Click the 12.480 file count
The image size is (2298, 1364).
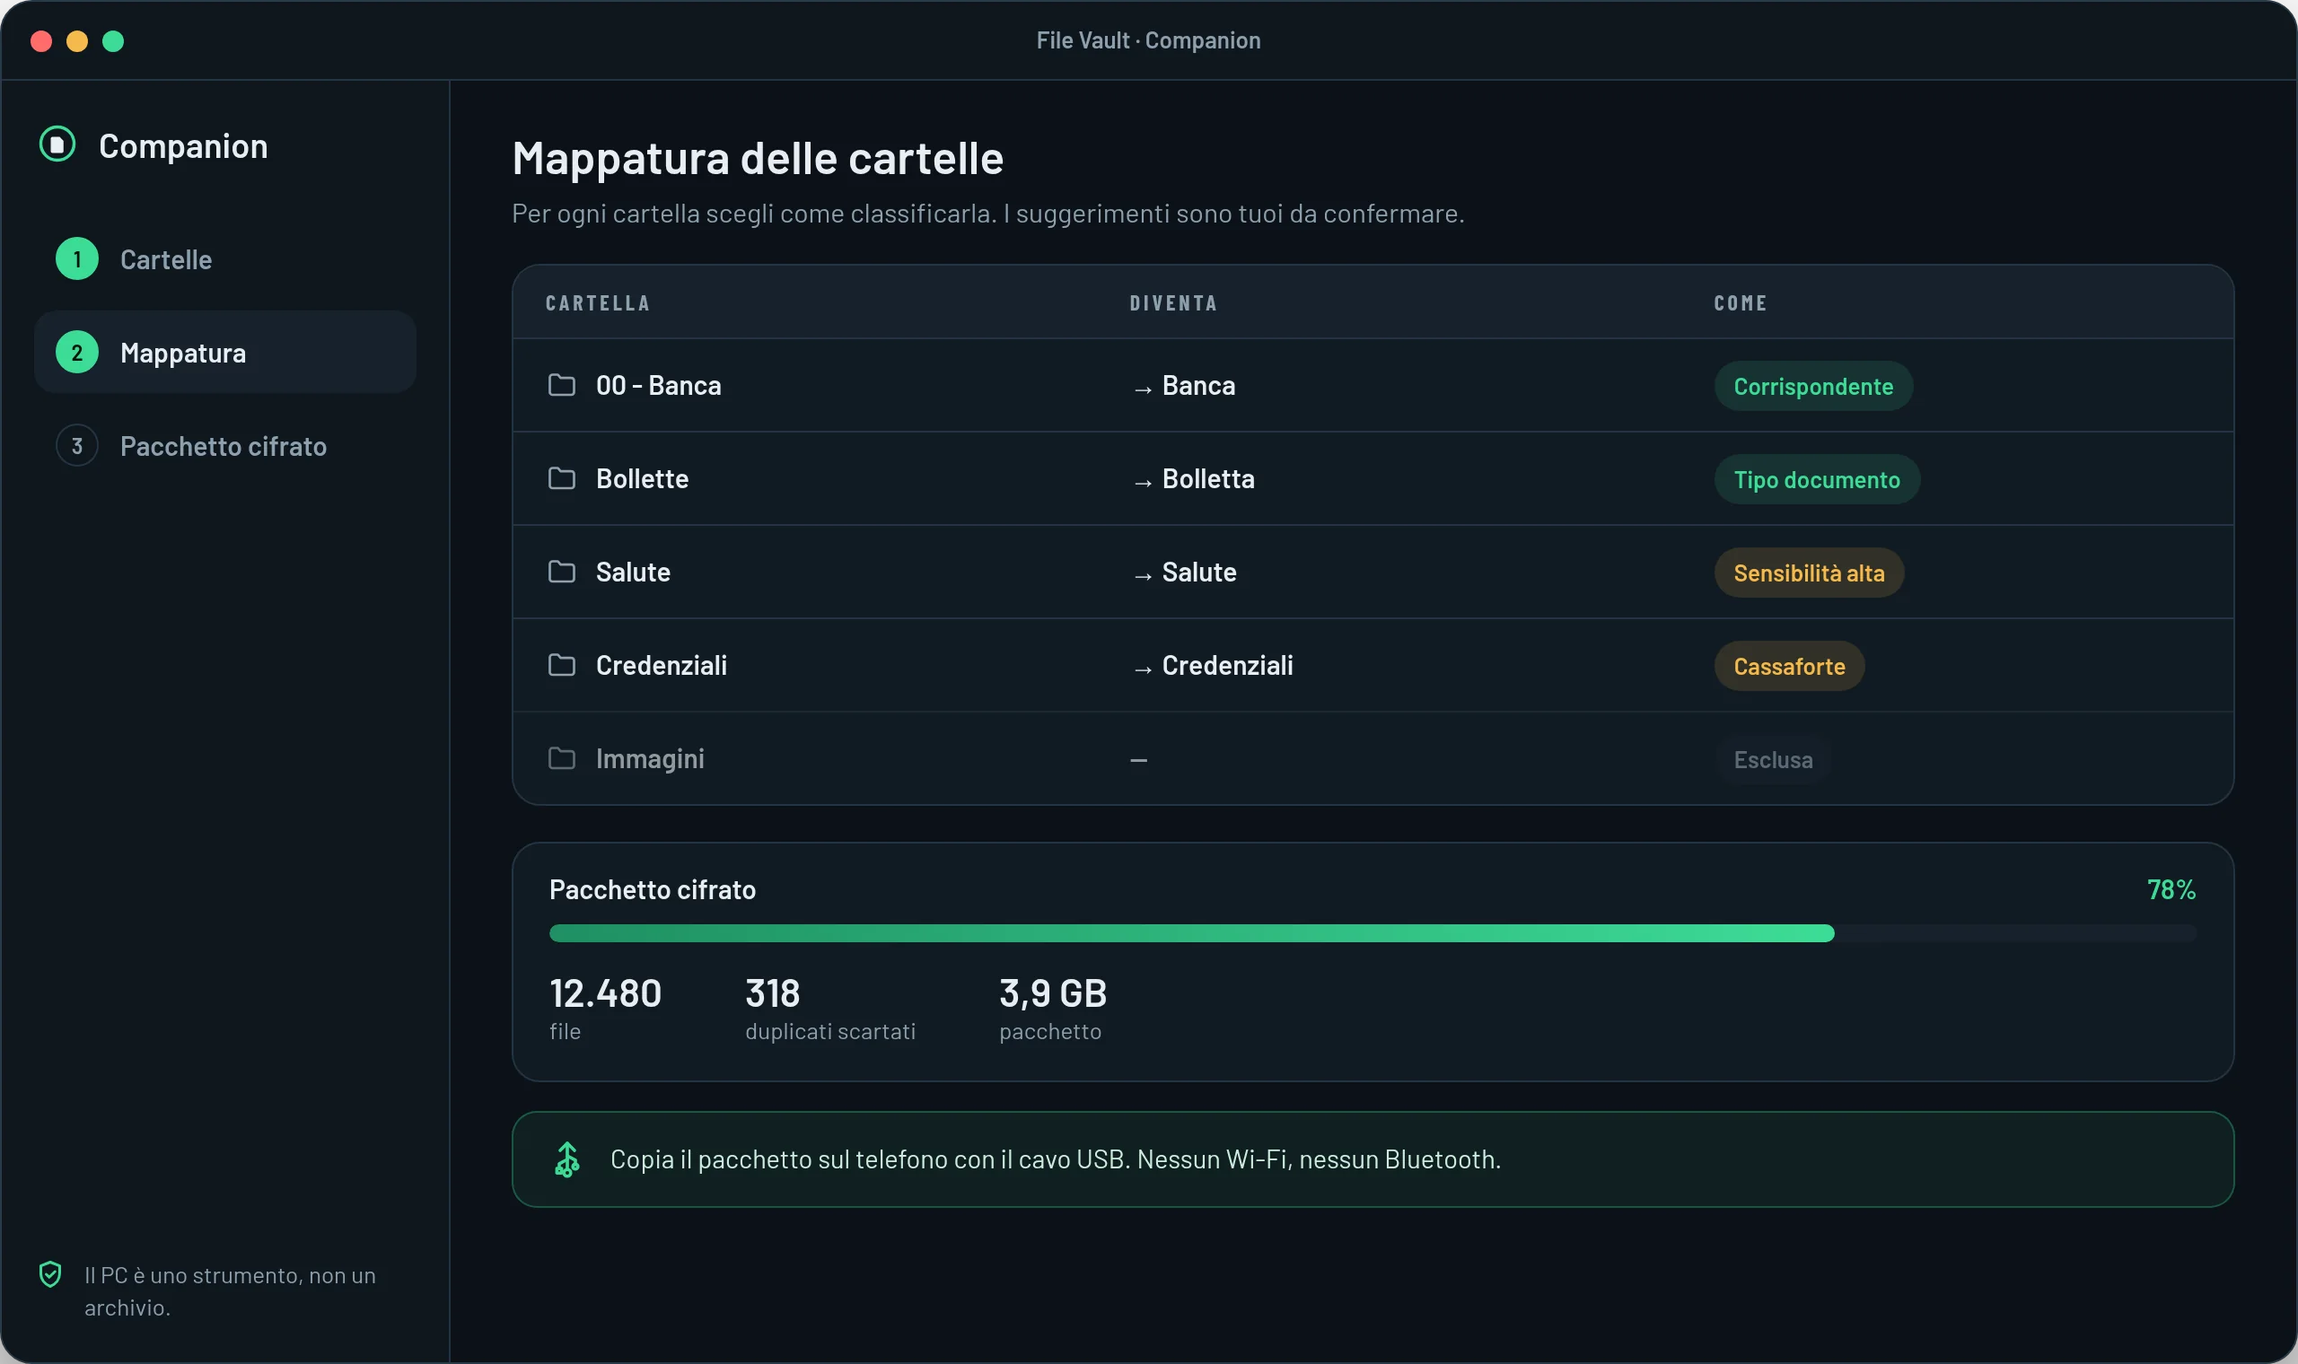(605, 993)
